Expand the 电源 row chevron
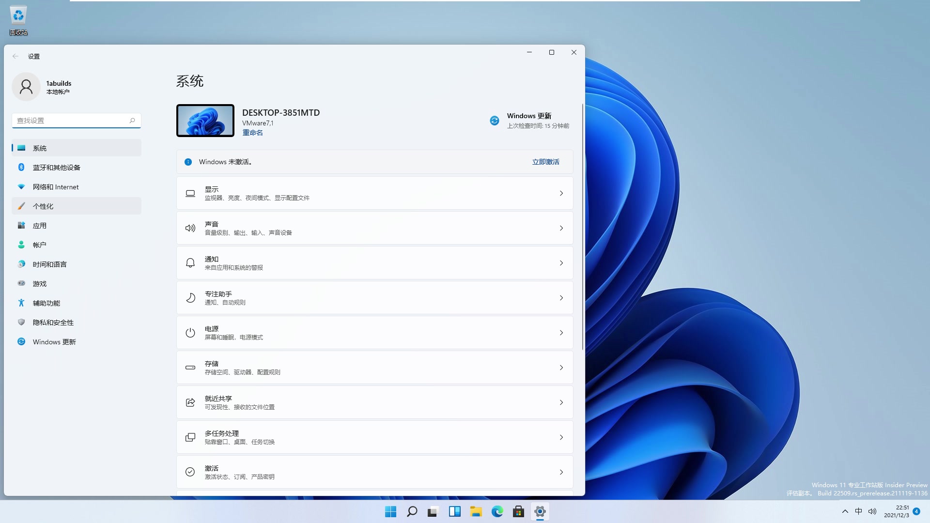 tap(561, 333)
